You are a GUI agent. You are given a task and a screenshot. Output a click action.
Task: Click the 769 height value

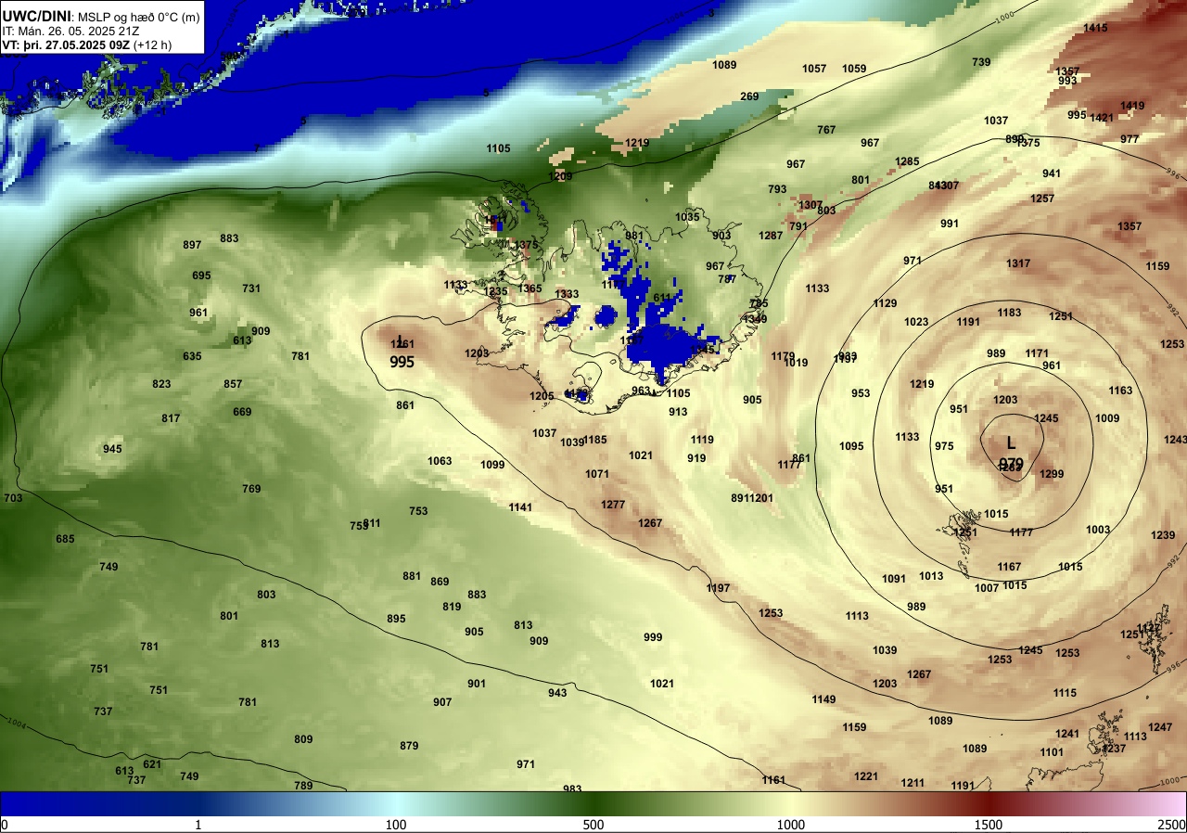(251, 489)
